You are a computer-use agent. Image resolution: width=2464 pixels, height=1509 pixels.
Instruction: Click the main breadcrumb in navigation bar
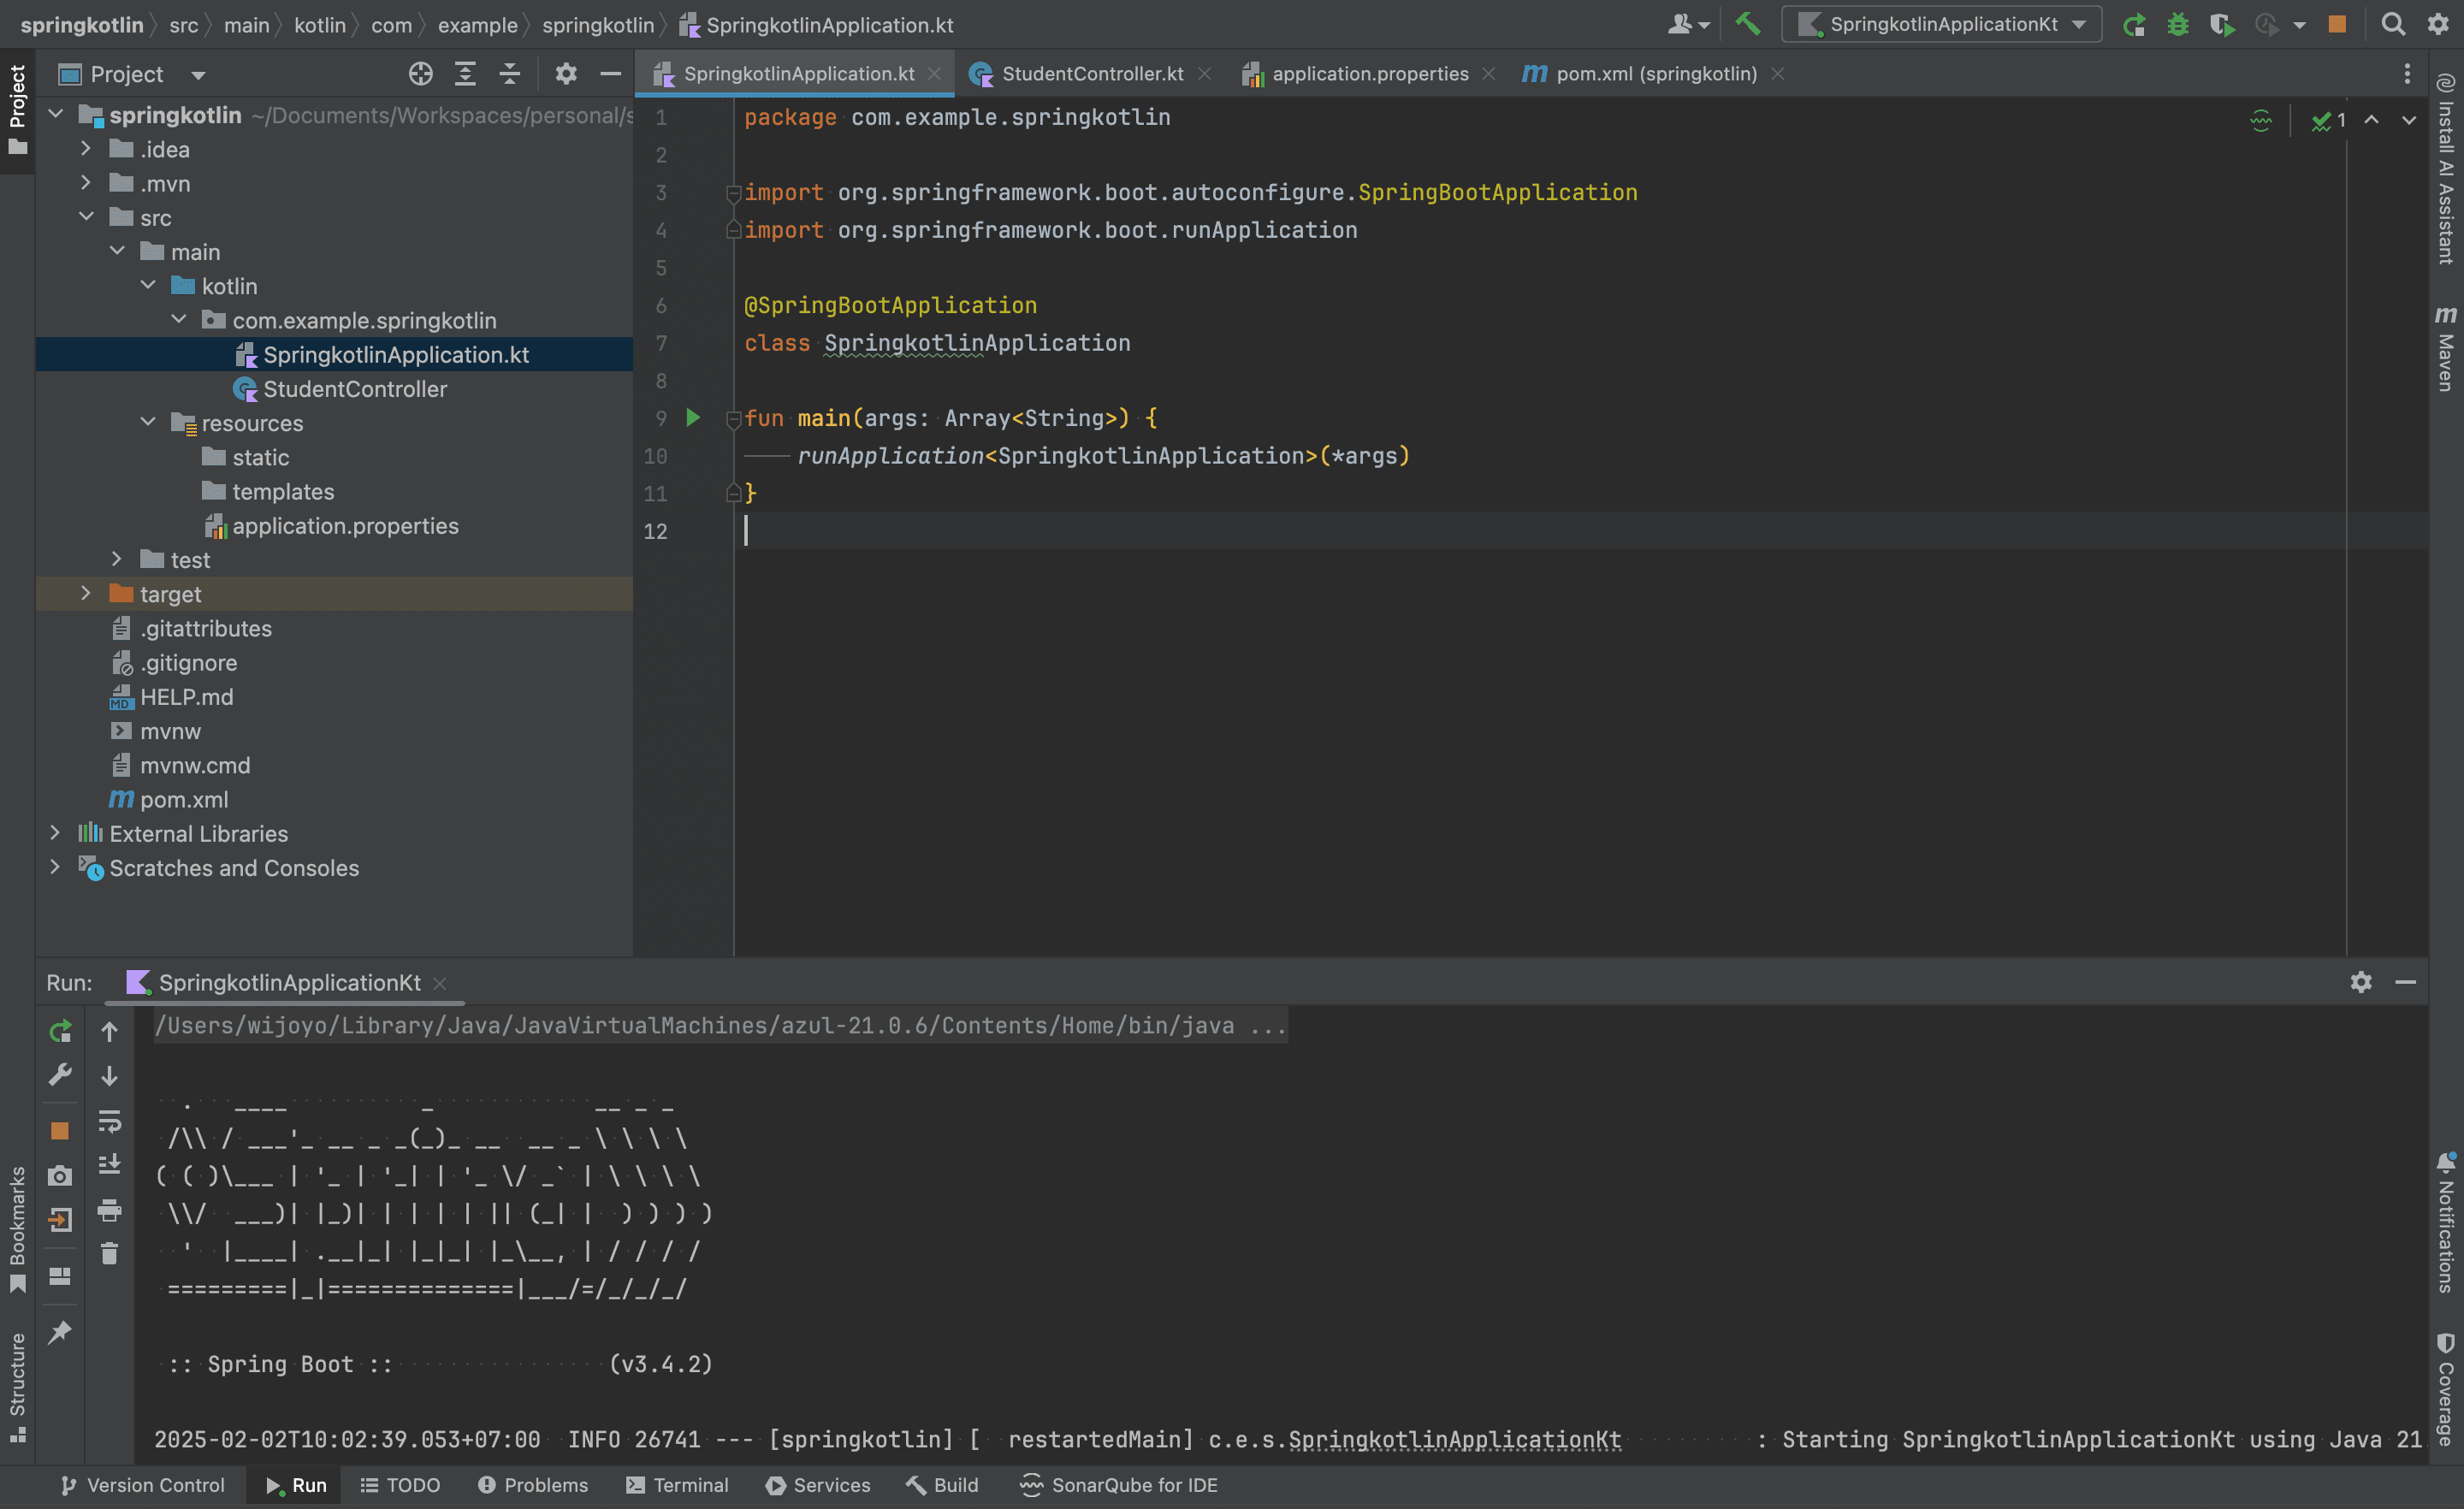click(x=246, y=25)
